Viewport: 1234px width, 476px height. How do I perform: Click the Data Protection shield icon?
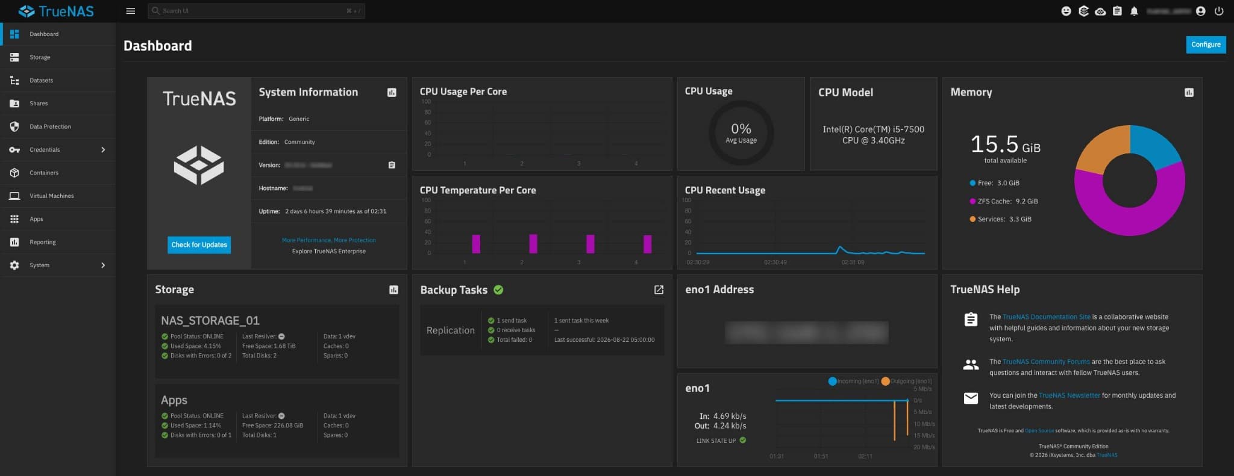coord(14,126)
